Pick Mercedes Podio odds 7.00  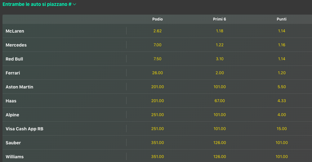(158, 45)
